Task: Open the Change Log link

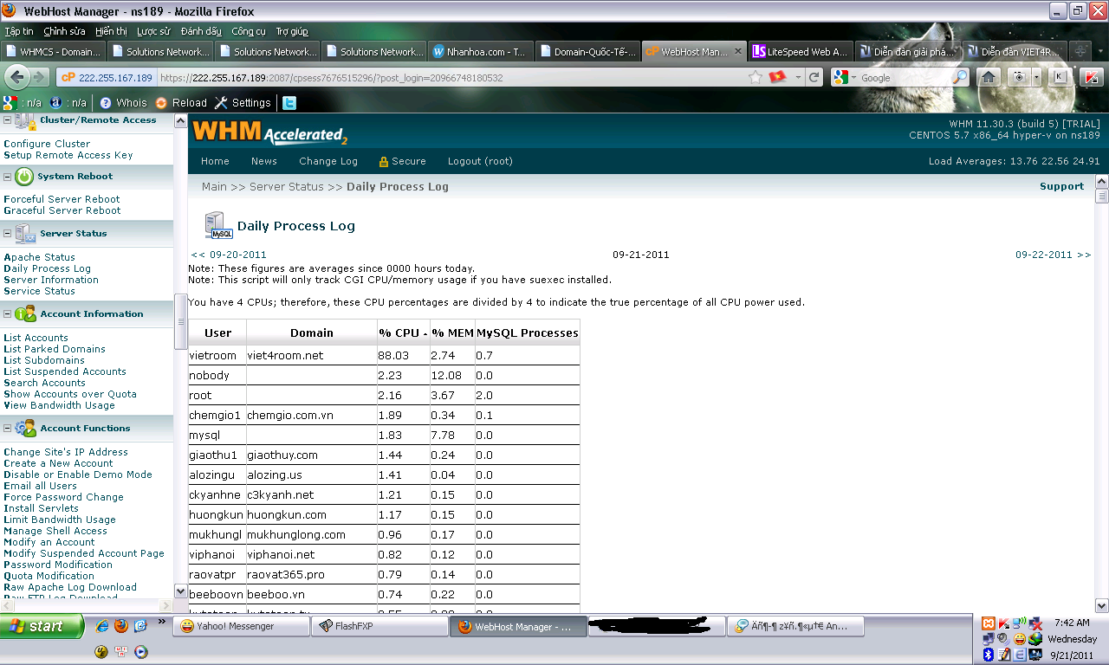Action: [x=328, y=161]
